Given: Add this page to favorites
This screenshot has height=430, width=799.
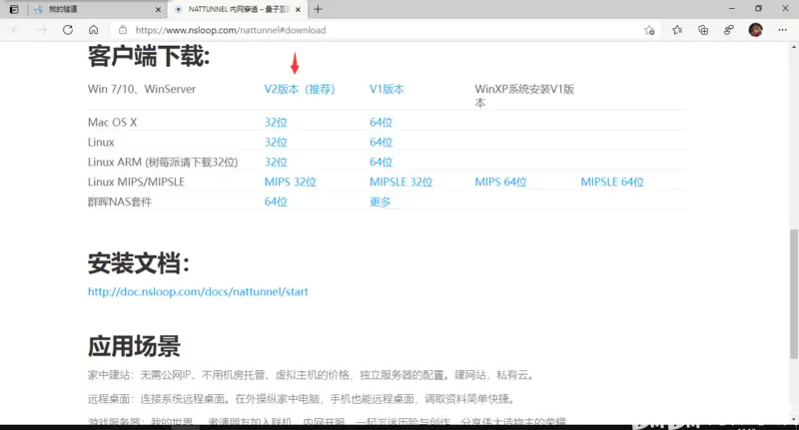Looking at the screenshot, I should tap(649, 30).
